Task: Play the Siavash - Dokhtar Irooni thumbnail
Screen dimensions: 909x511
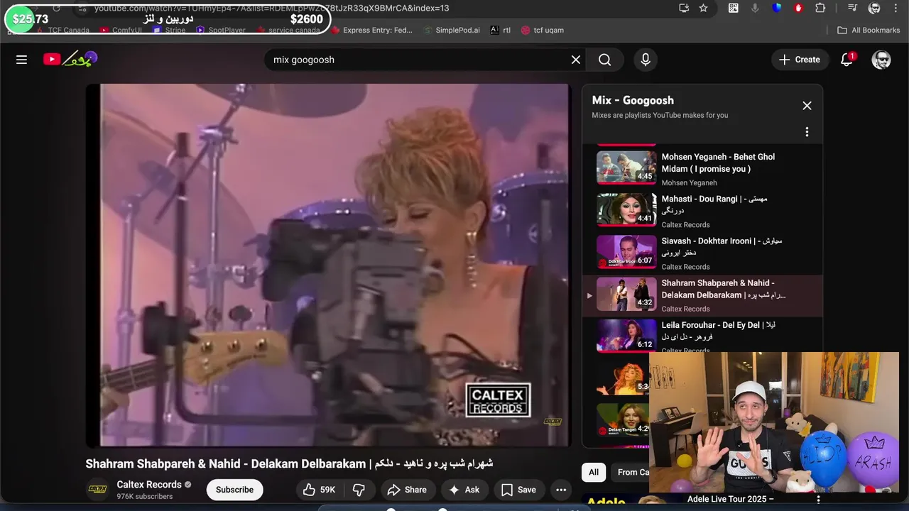Action: [x=626, y=251]
